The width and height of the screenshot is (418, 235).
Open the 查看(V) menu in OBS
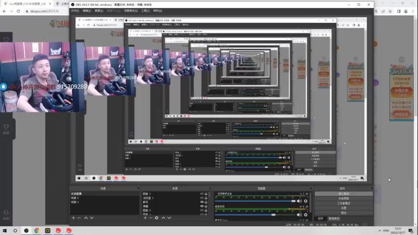[99, 10]
